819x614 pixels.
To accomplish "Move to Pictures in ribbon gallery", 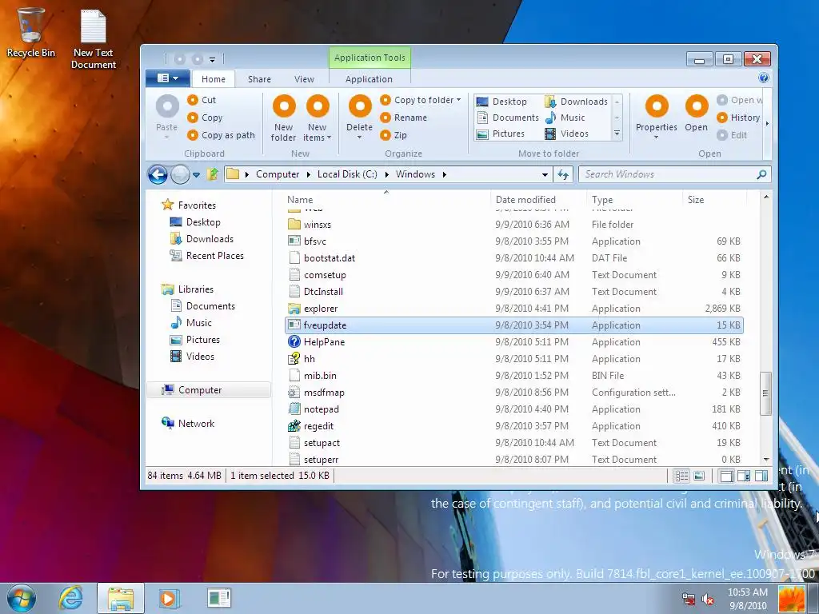I will click(501, 134).
